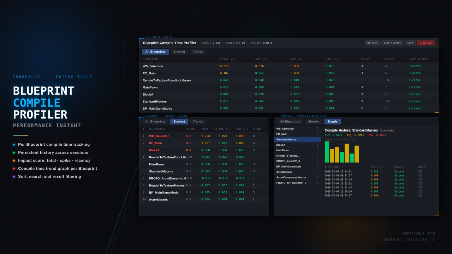452x254 pixels.
Task: Select history record 2026-03-04 11:08:38
Action: coord(380,192)
